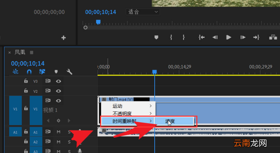Click the 视频 1 track name
The image size is (280, 153).
click(50, 110)
